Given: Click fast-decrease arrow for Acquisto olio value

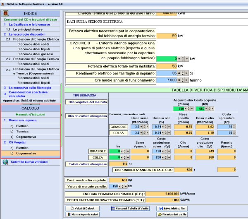Looking at the screenshot, I should click(x=186, y=109).
